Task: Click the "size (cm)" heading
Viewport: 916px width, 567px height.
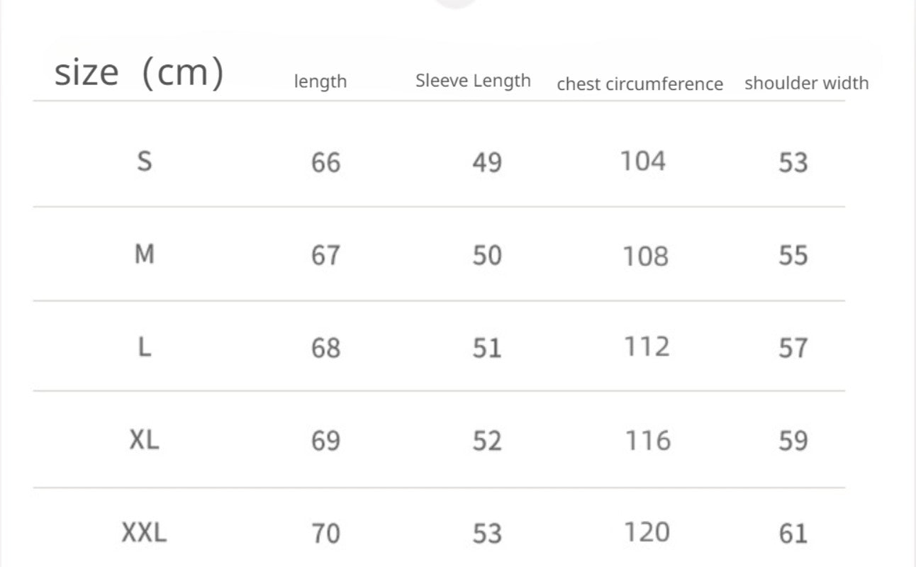Action: [139, 72]
